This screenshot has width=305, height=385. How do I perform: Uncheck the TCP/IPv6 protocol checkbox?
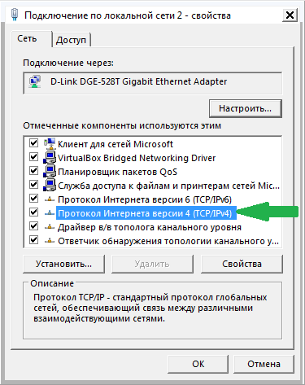(x=33, y=199)
